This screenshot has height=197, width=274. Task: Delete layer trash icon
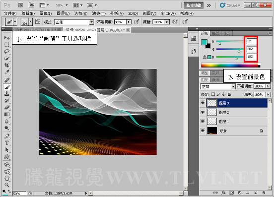[x=264, y=193]
